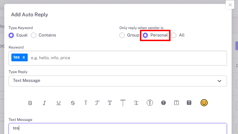Select the Group sender option
Viewport: 238px width, 134px height.
pos(129,35)
